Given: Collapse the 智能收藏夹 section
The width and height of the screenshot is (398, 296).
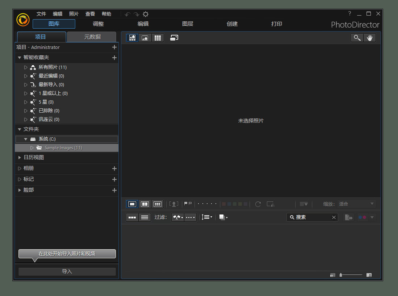Looking at the screenshot, I should point(19,57).
